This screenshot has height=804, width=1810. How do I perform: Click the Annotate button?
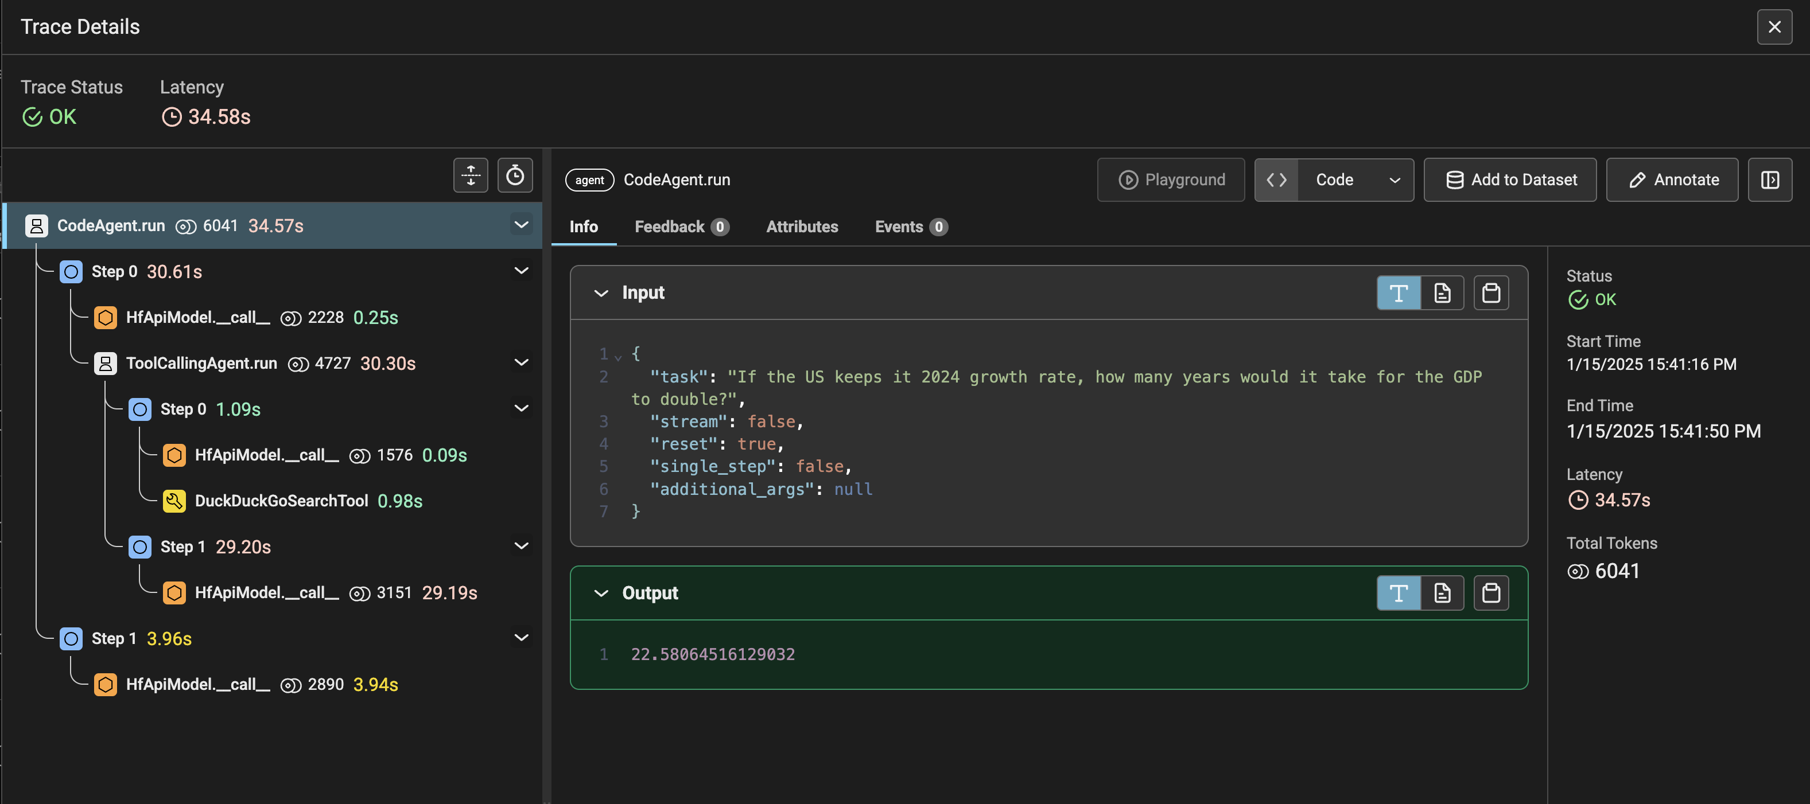tap(1672, 181)
